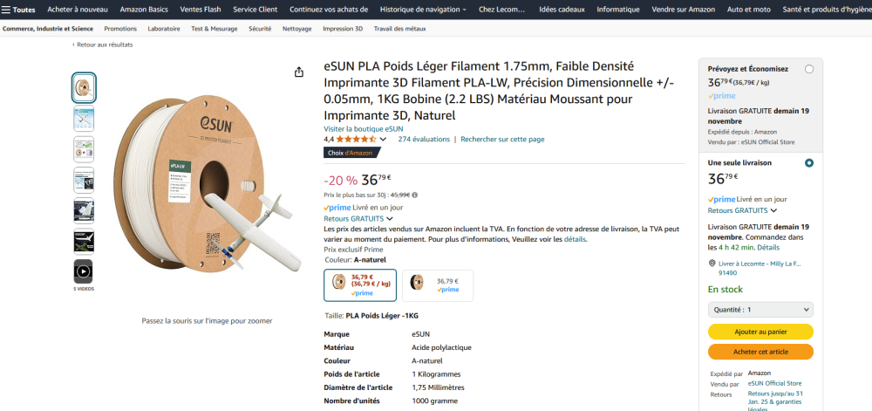The image size is (872, 411).
Task: Choose the second colour variant swatch
Action: [x=438, y=285]
